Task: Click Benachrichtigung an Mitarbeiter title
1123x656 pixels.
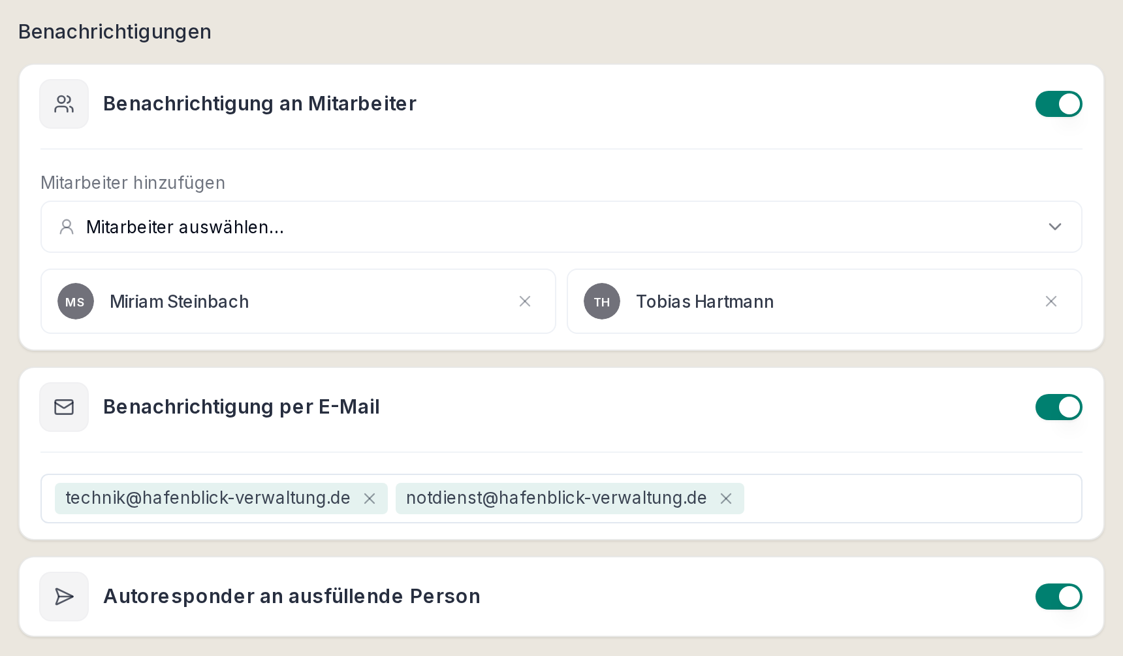Action: [x=260, y=104]
